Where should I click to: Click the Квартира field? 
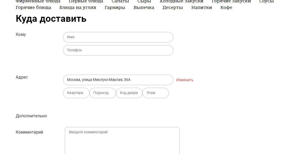[x=76, y=93]
